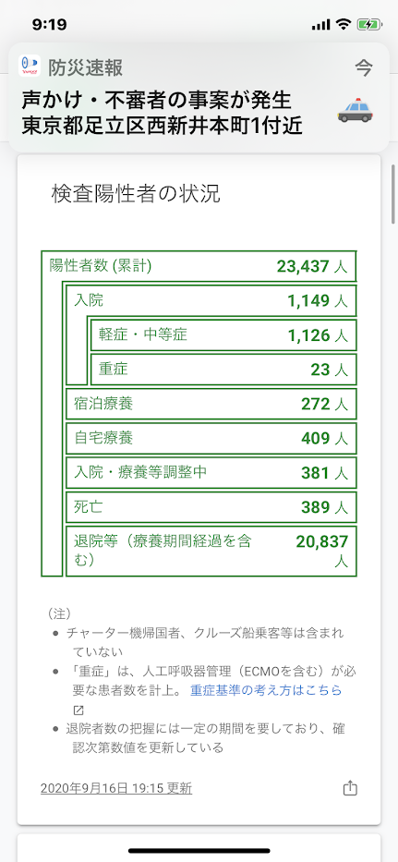398x862 pixels.
Task: Select the 自宅療養 409人 row
Action: tap(211, 438)
